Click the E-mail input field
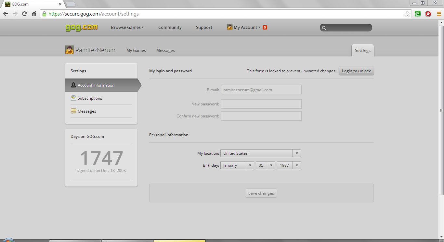444x242 pixels. click(261, 90)
